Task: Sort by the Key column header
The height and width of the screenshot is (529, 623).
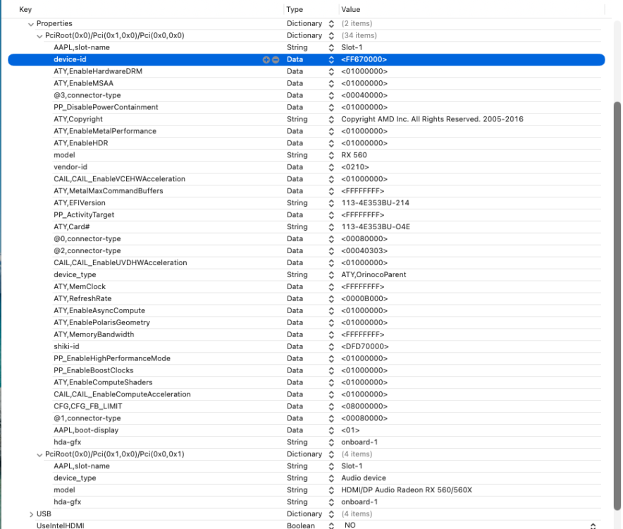Action: [25, 10]
